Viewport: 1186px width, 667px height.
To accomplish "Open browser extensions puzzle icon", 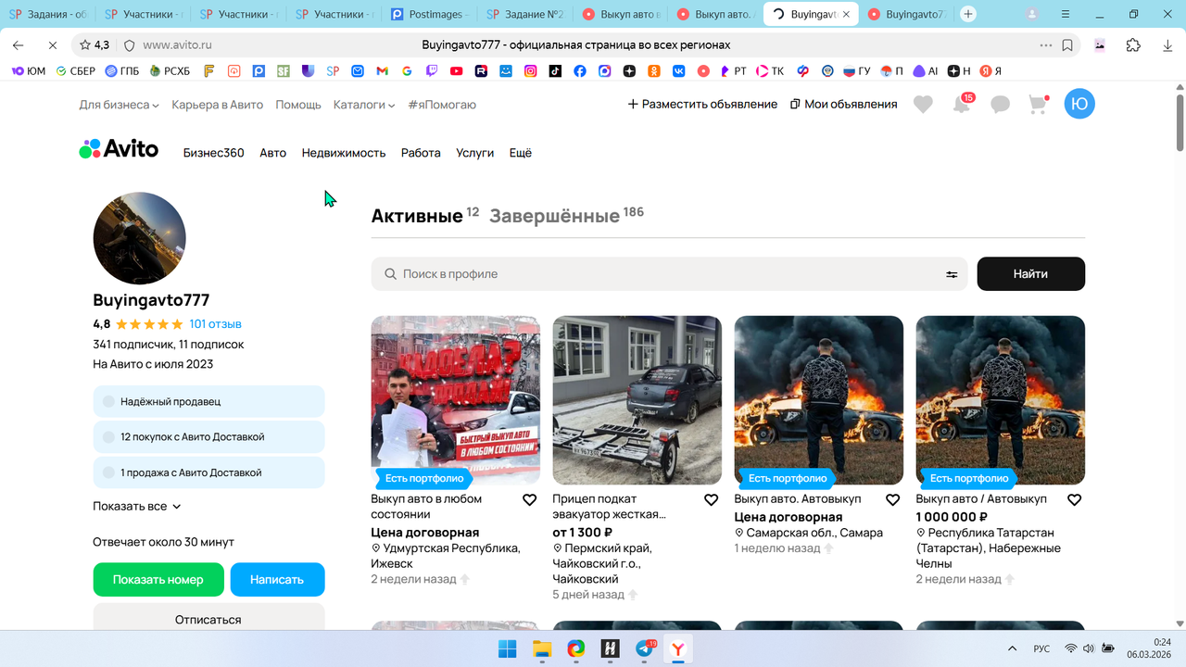I will (1133, 44).
